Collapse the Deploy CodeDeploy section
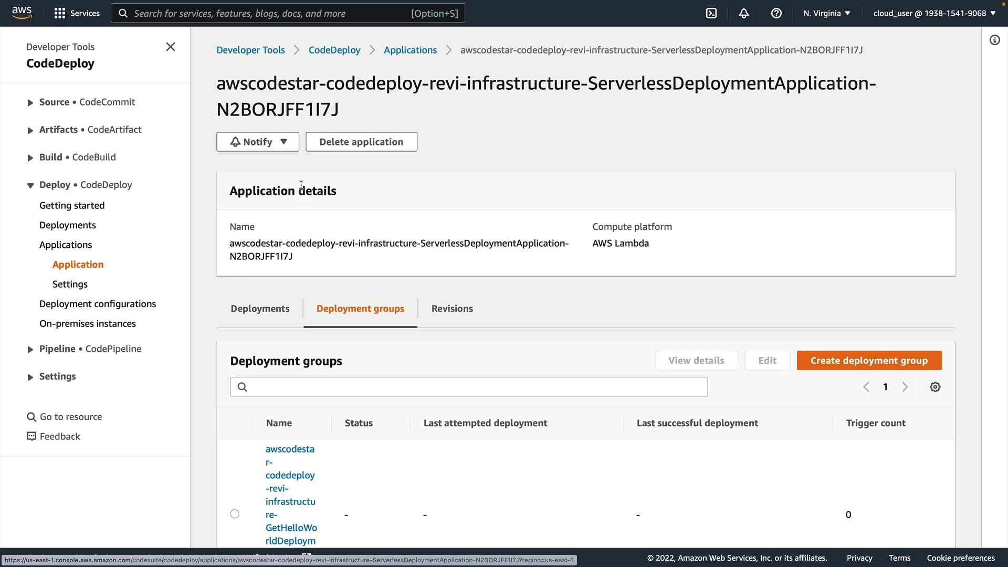Image resolution: width=1008 pixels, height=567 pixels. [x=30, y=185]
